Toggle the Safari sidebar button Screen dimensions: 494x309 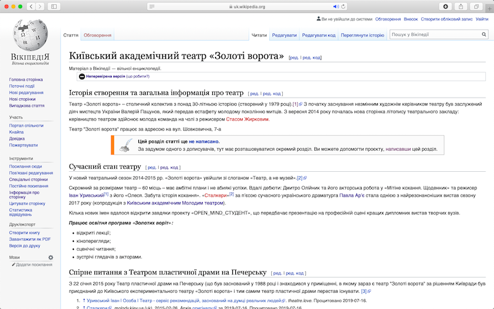pyautogui.click(x=54, y=6)
